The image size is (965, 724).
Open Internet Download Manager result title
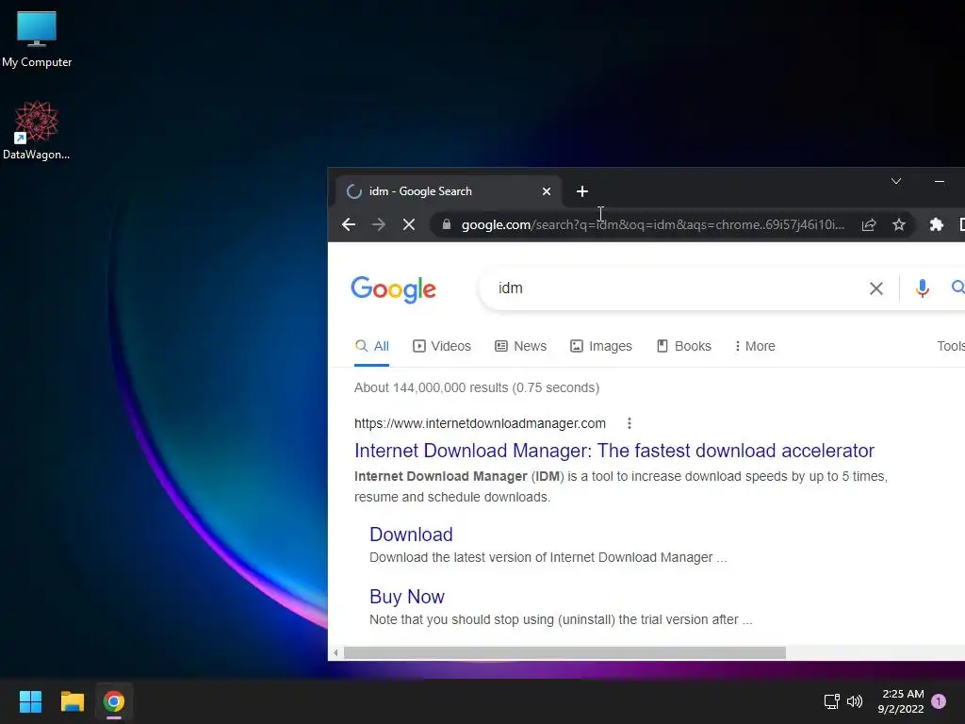click(614, 451)
